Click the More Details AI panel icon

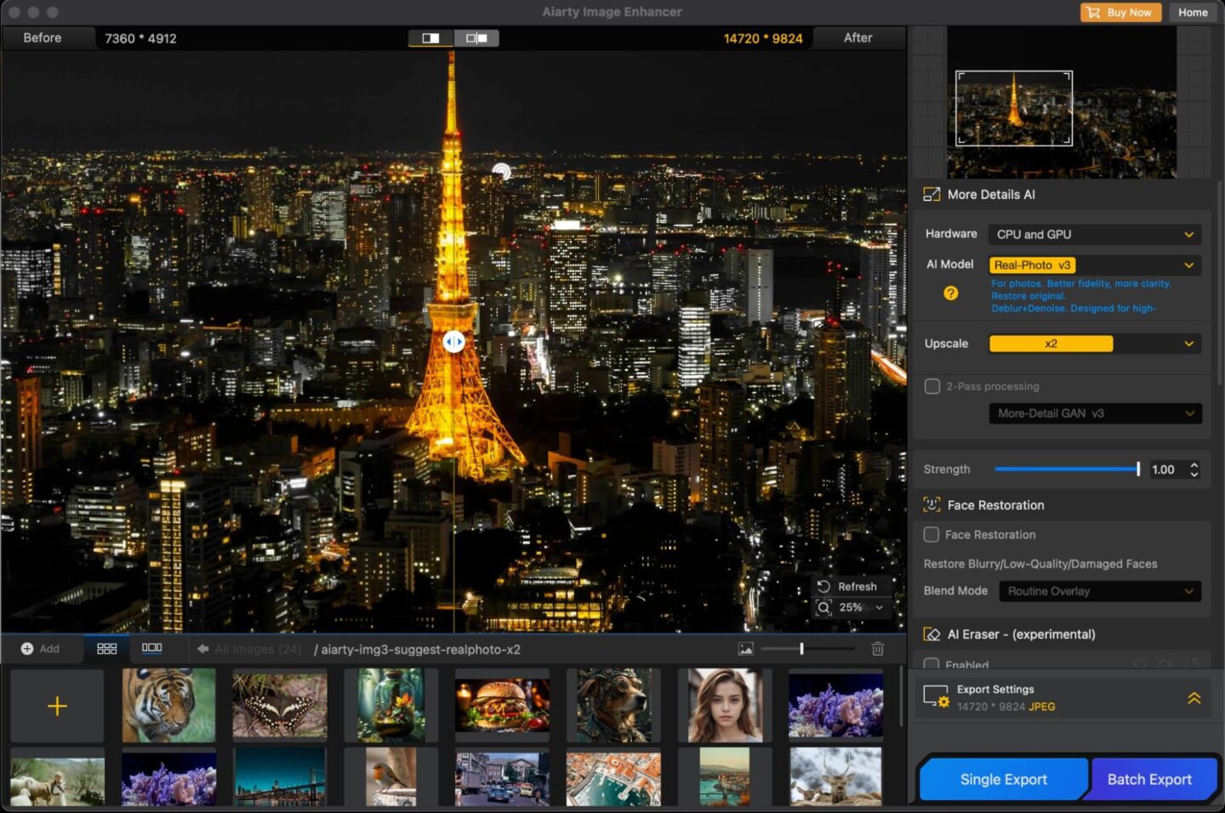[932, 194]
